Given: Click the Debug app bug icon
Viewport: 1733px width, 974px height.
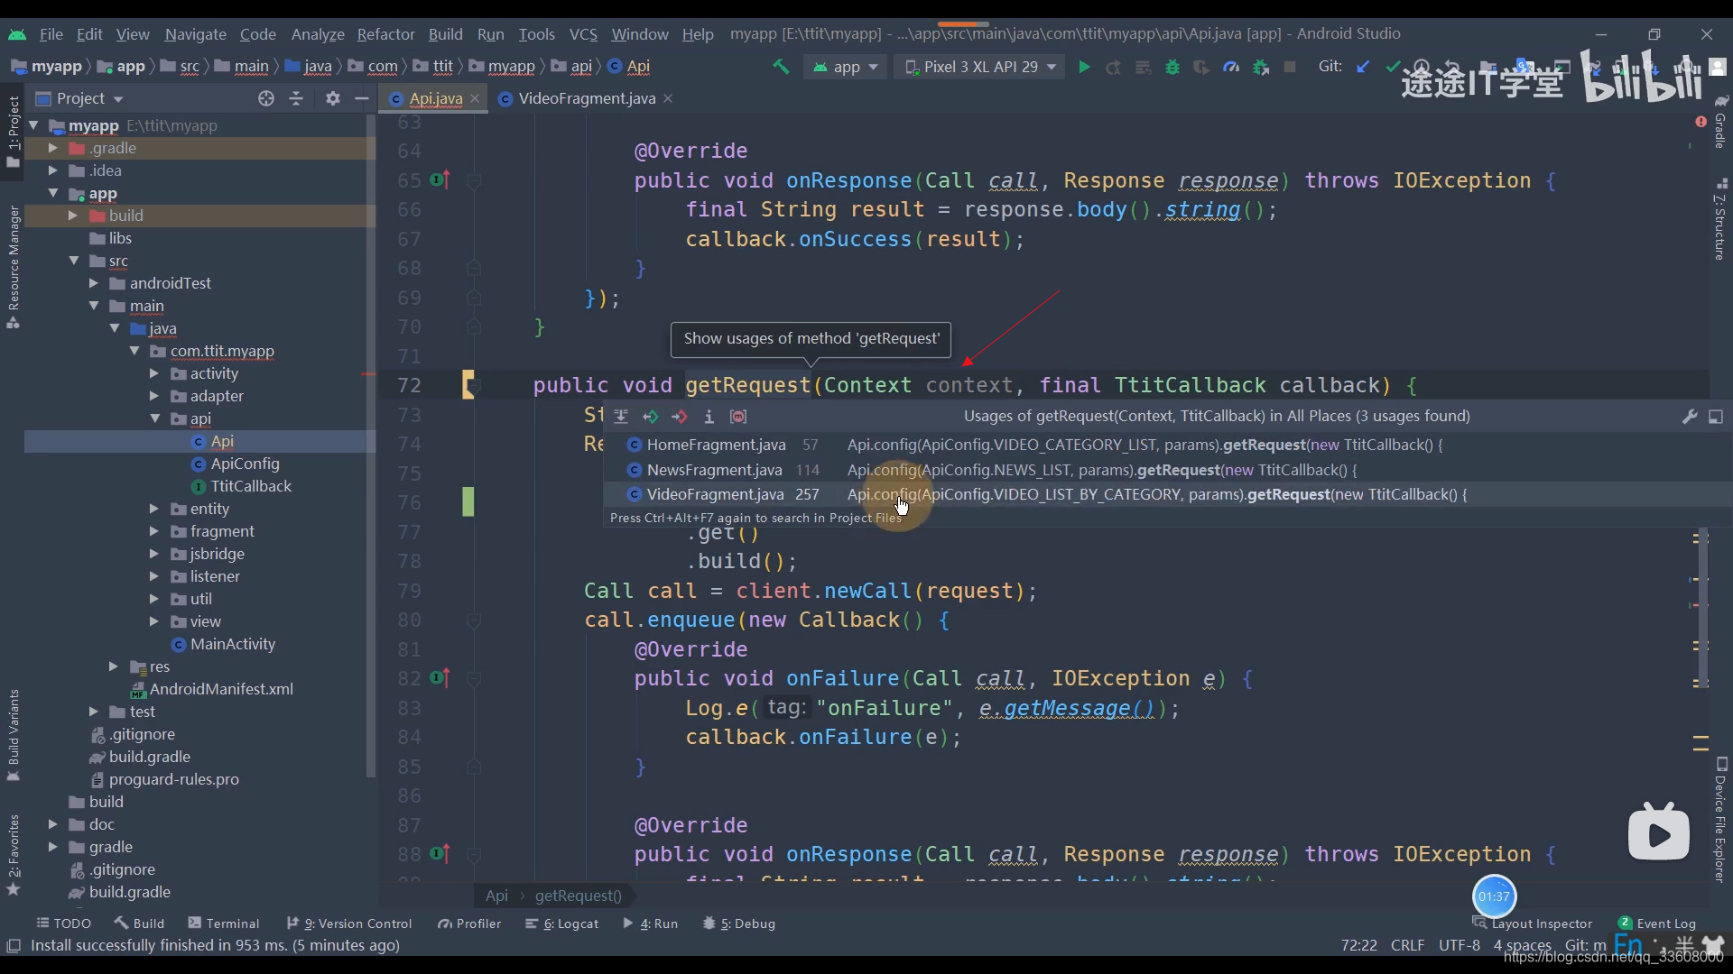Looking at the screenshot, I should [1172, 67].
